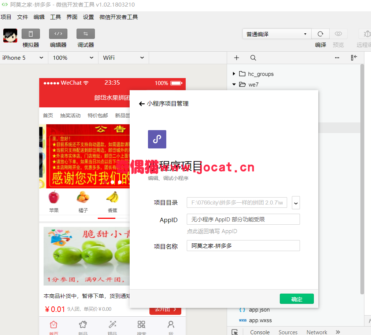Switch to the Network tab

(317, 332)
